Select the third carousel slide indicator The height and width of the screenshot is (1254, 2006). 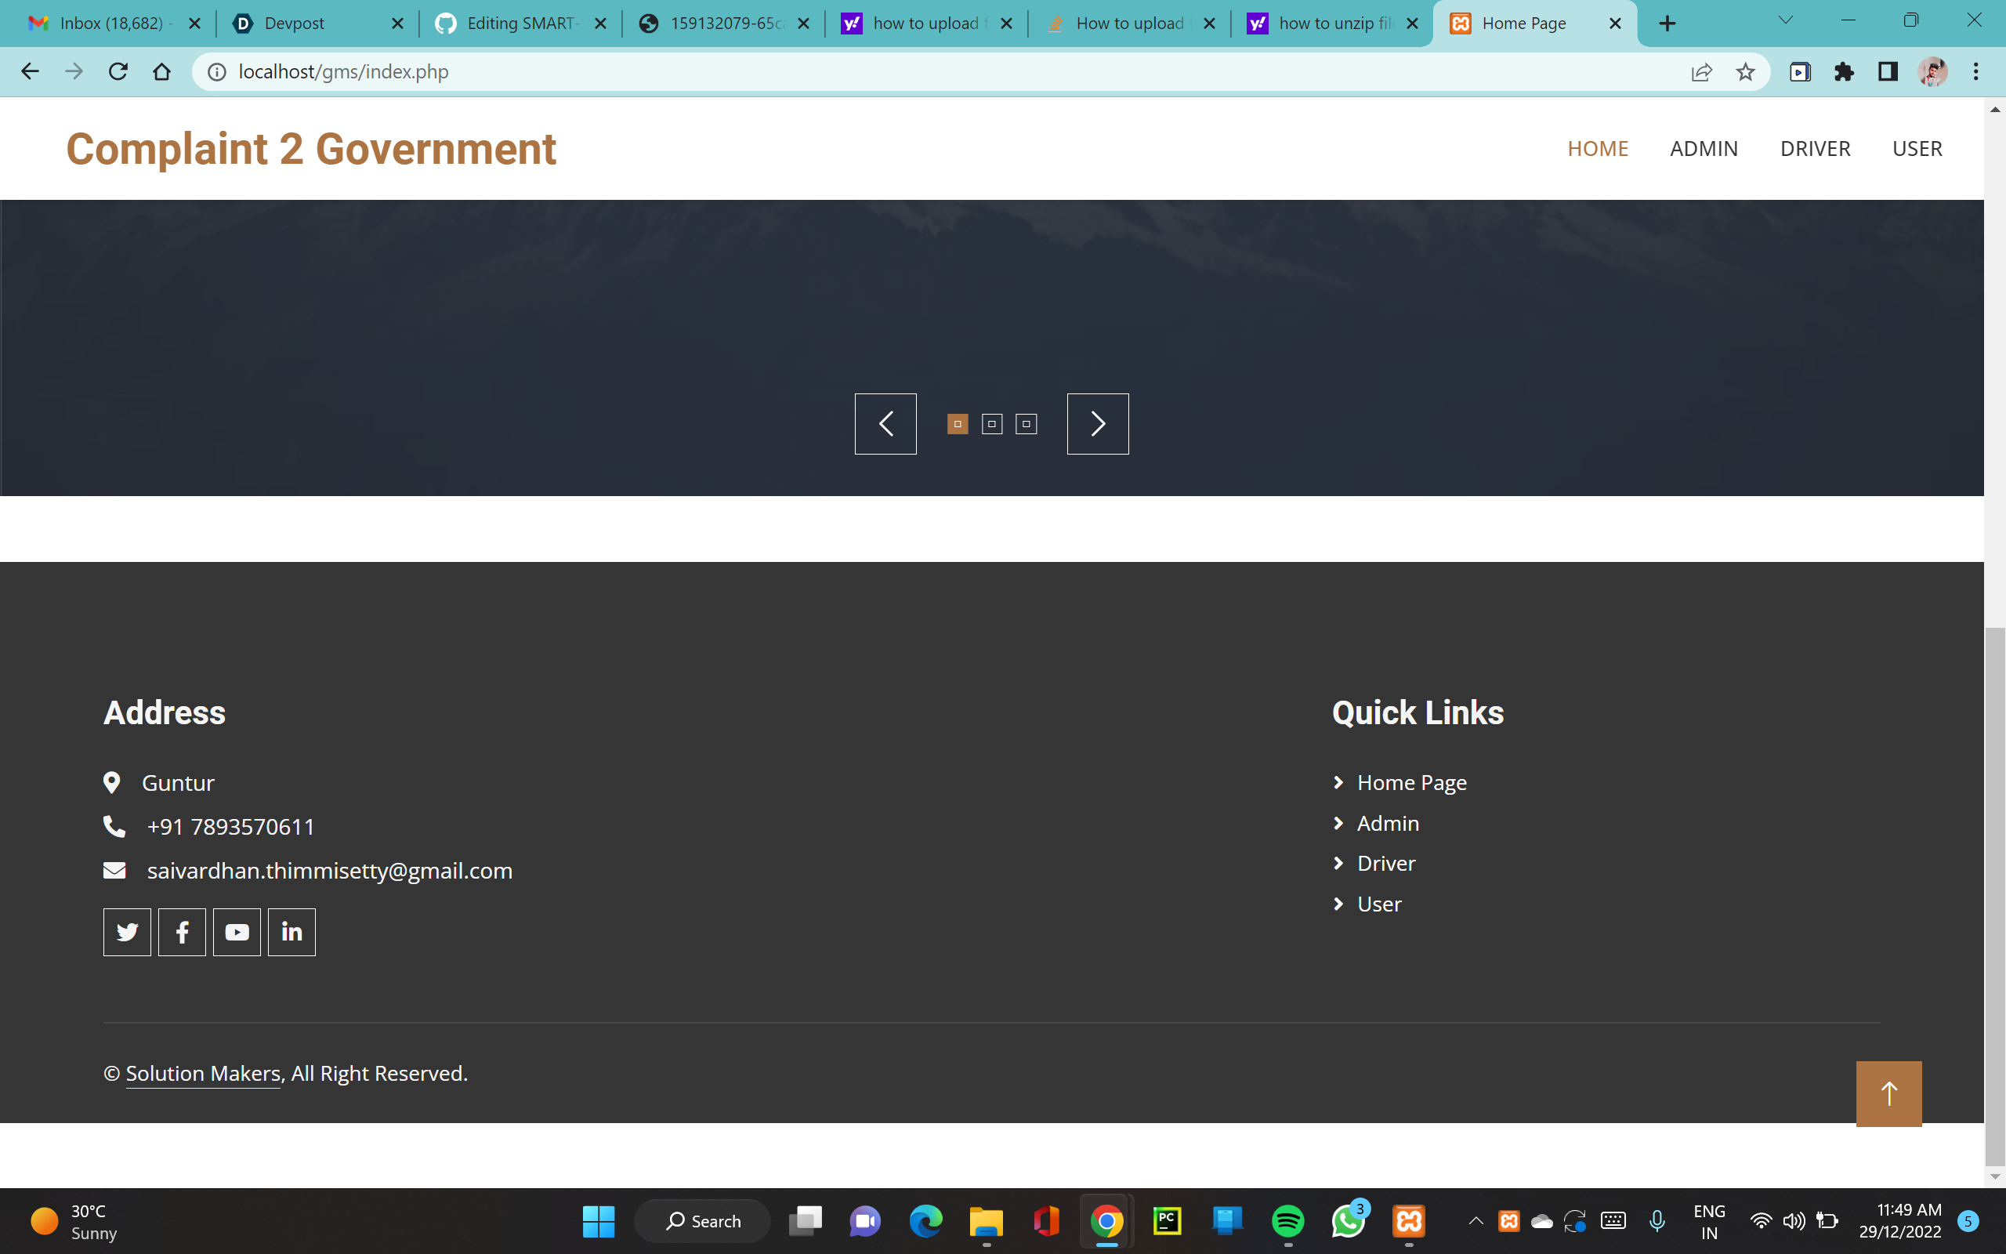point(1026,424)
